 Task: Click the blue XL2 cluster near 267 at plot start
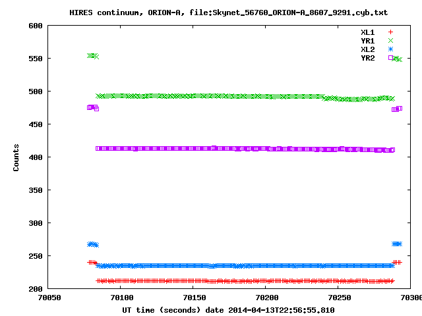pyautogui.click(x=93, y=244)
